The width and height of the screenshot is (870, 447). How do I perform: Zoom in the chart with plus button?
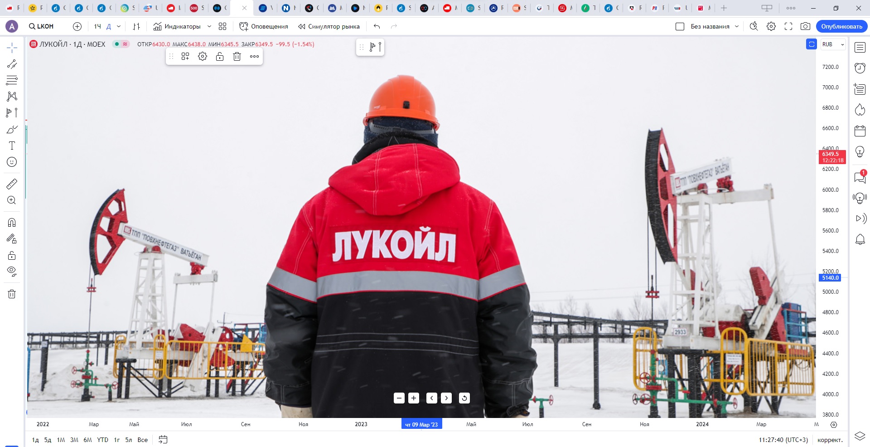[x=414, y=398]
